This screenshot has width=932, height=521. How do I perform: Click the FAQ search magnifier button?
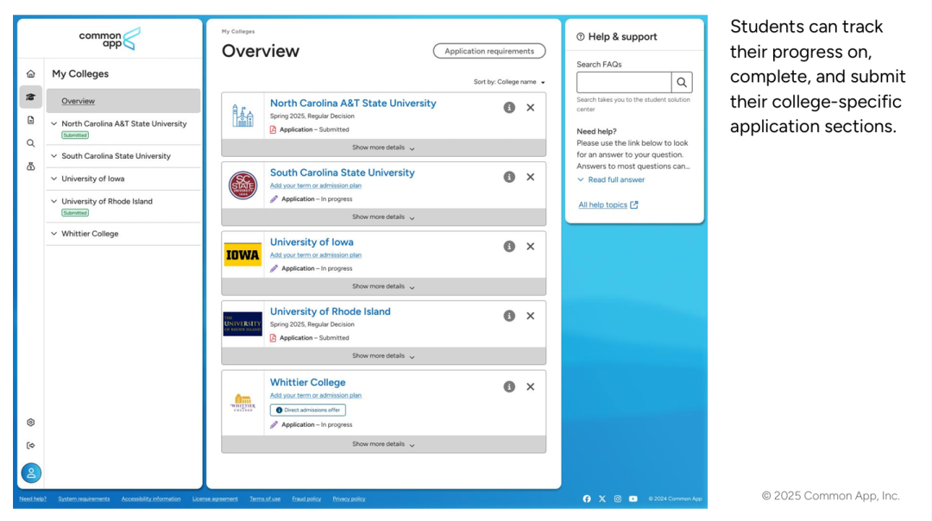682,83
